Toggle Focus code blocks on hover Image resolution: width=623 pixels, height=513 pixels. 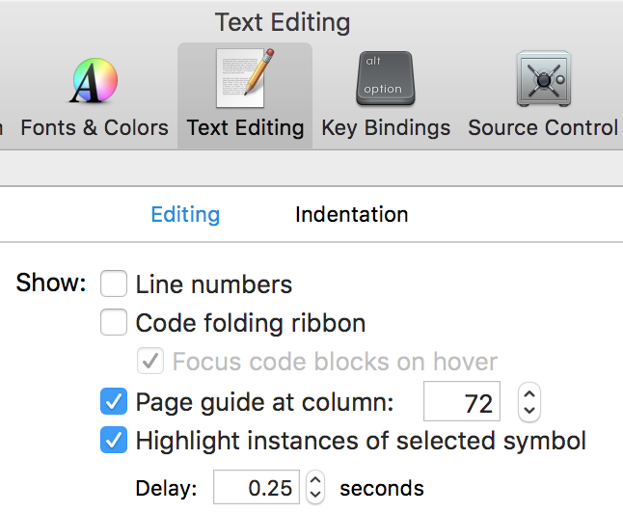pyautogui.click(x=150, y=363)
